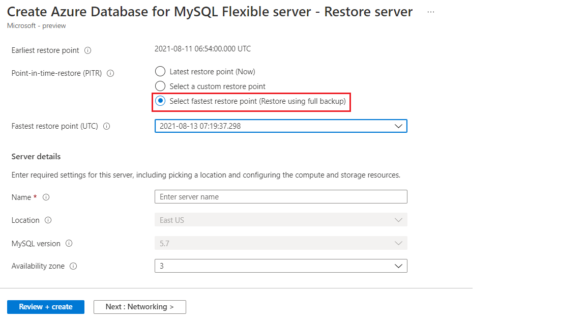586x320 pixels.
Task: Click info icon beside Location label
Action: point(48,220)
